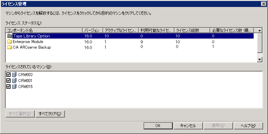Viewport: 268px width, 134px height.
Task: Open help with ヘルプ button
Action: tap(248, 126)
